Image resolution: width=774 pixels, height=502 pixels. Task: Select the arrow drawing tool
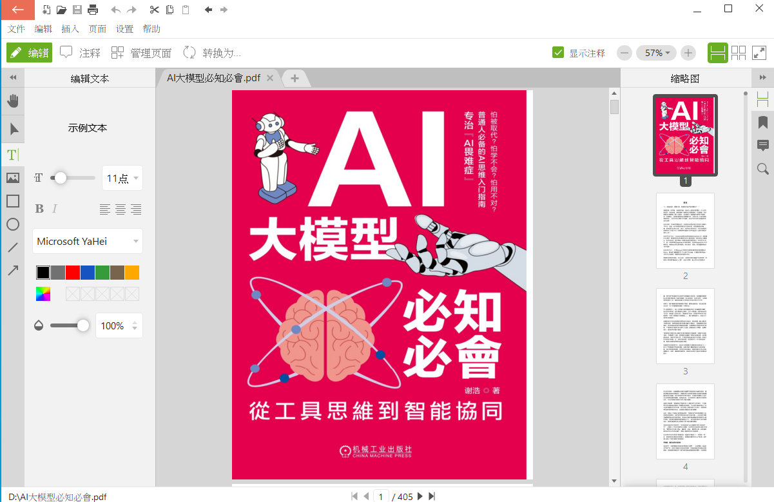13,271
